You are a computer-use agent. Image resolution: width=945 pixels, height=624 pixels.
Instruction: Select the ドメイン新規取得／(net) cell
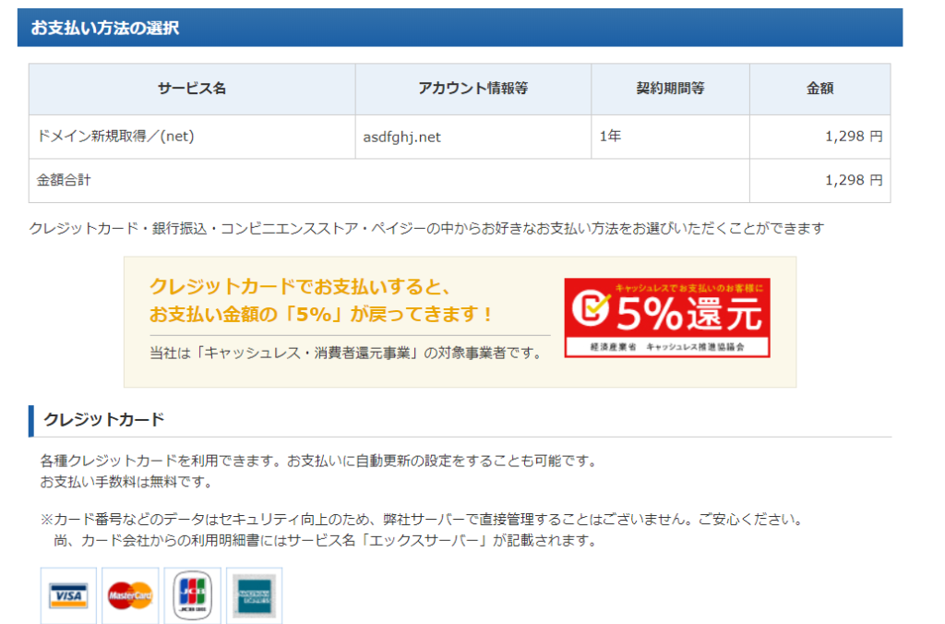point(192,137)
